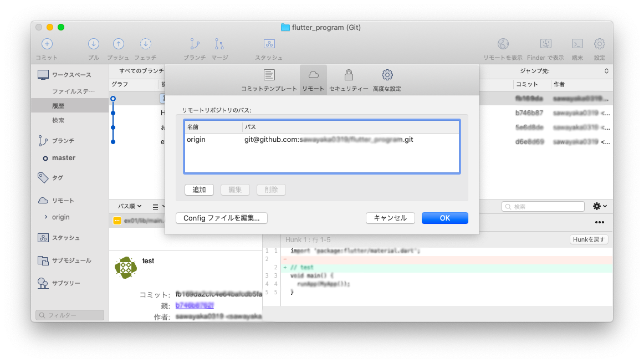Viewport: 644px width, 363px height.
Task: Click the Merge (マージ) toolbar icon
Action: point(219,44)
